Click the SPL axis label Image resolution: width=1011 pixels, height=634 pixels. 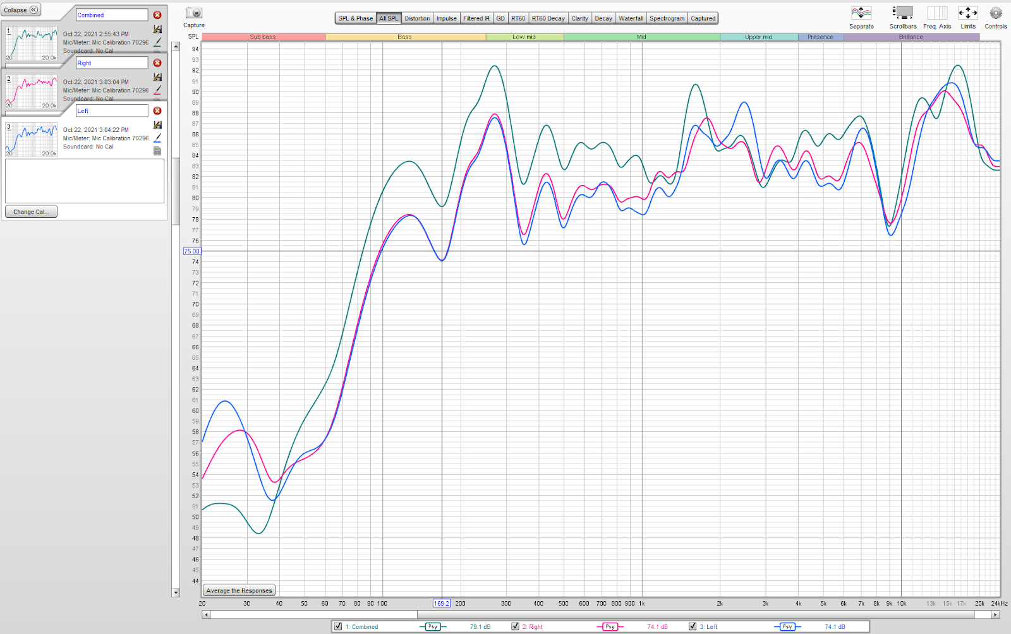[193, 37]
